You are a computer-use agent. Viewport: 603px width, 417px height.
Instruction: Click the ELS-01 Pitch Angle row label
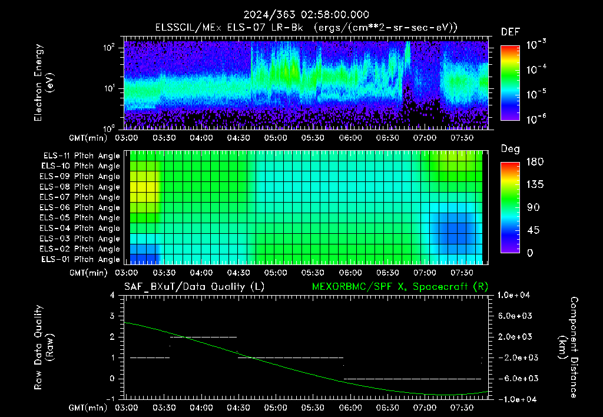click(81, 259)
